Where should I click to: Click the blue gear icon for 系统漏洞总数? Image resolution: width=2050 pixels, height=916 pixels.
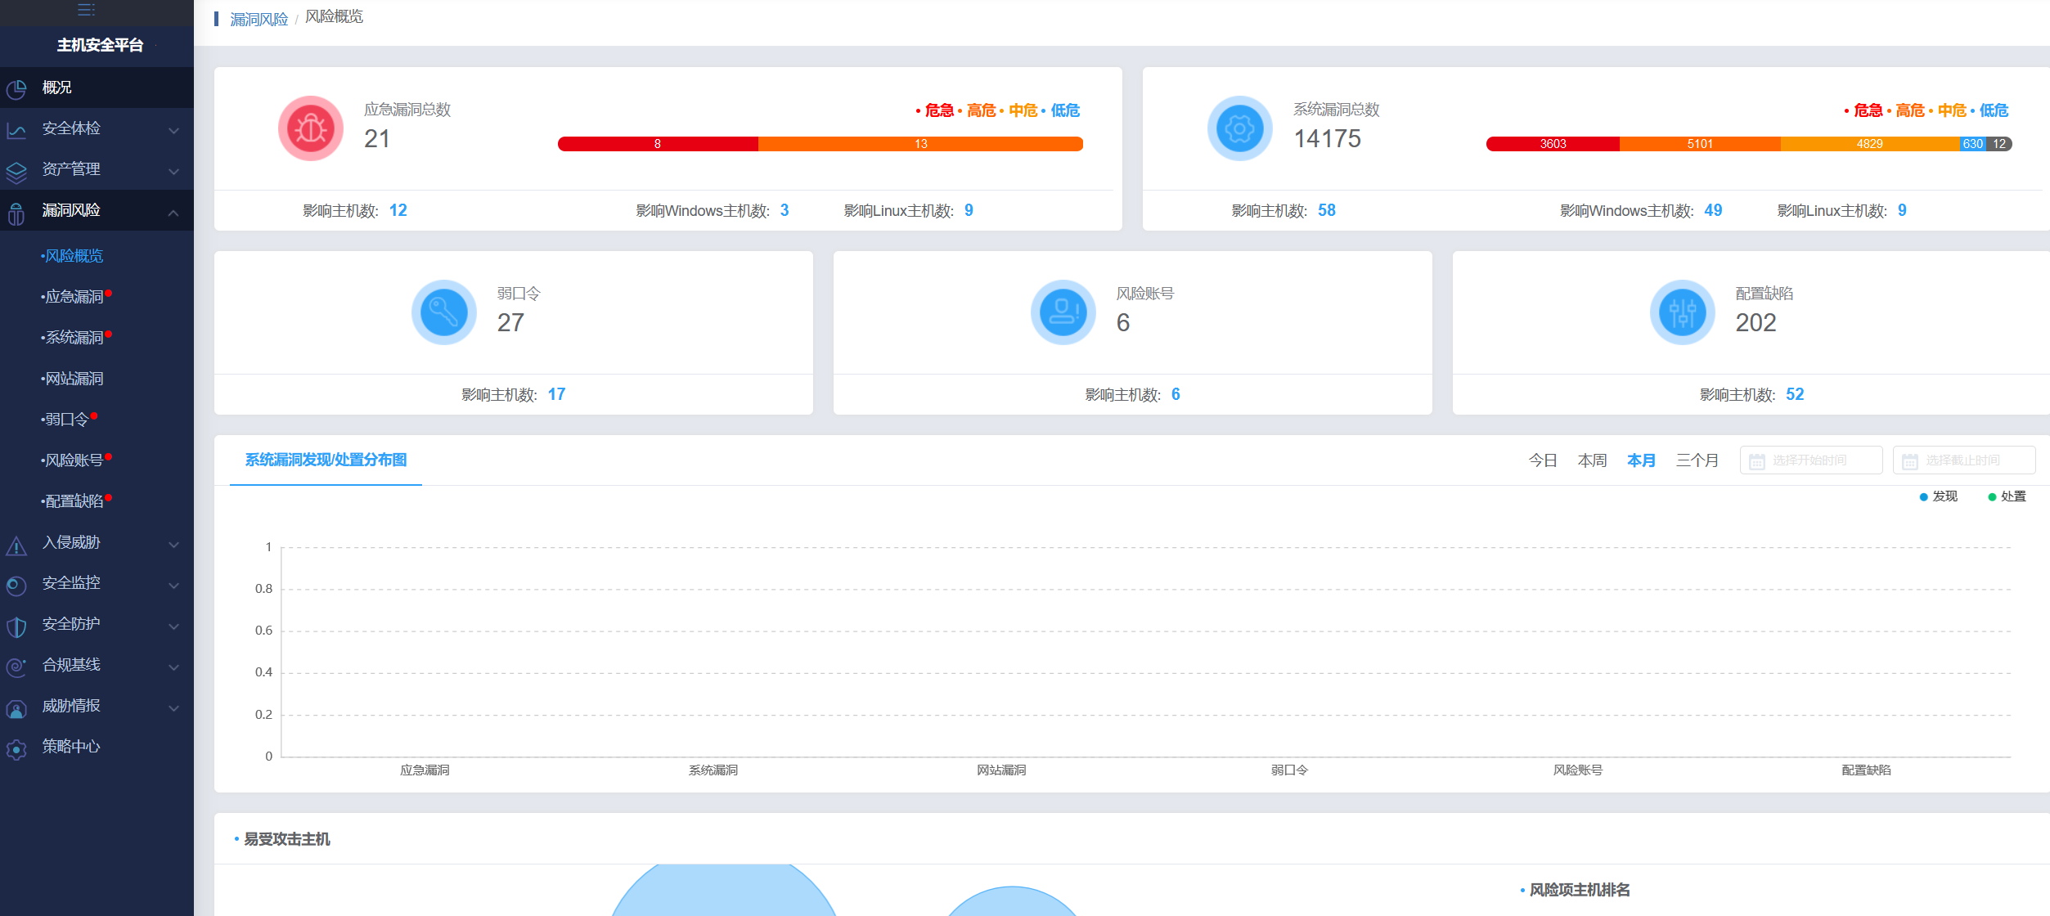coord(1240,128)
